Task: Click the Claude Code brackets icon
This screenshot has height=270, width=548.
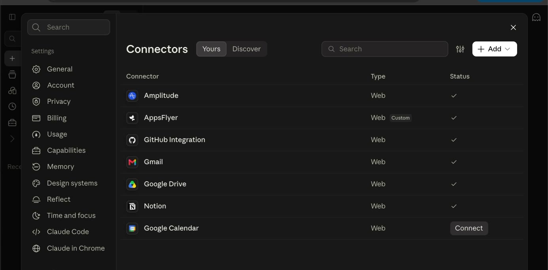Action: coord(36,232)
